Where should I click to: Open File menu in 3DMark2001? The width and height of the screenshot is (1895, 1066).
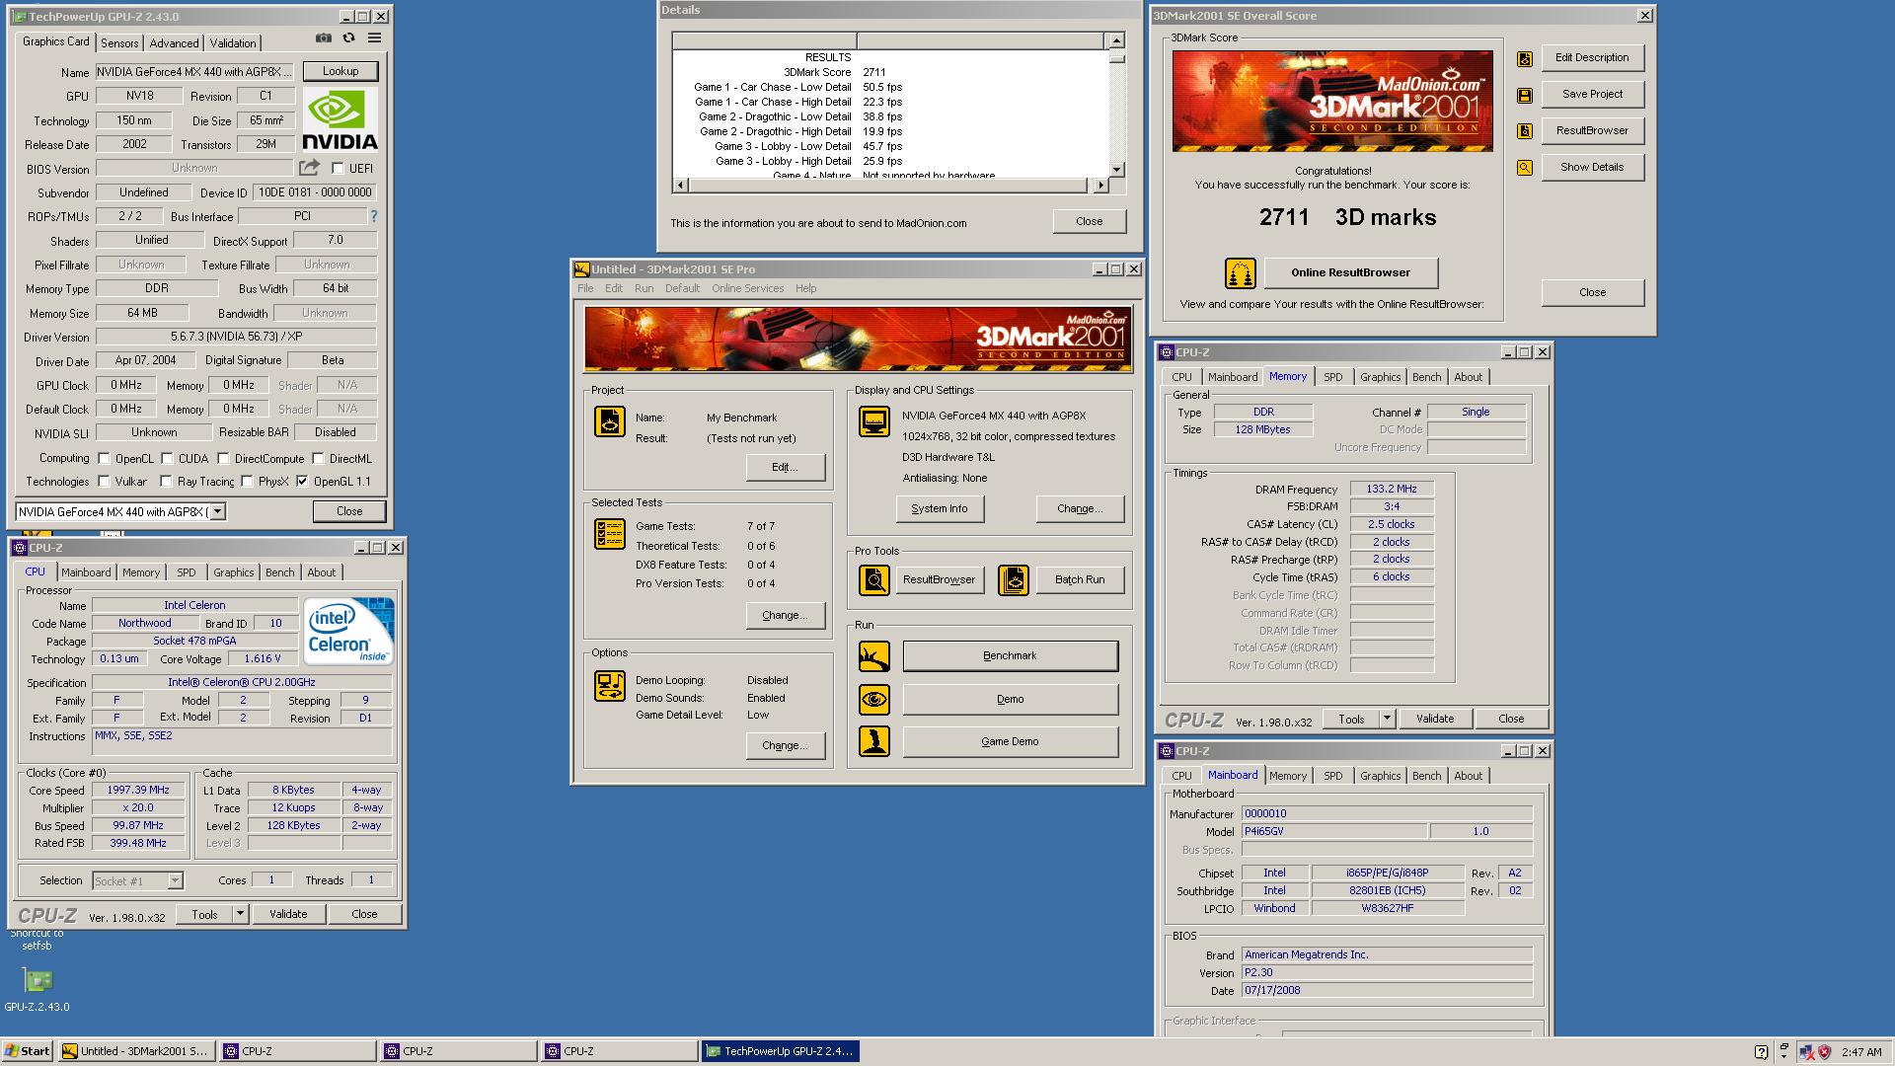(x=585, y=288)
